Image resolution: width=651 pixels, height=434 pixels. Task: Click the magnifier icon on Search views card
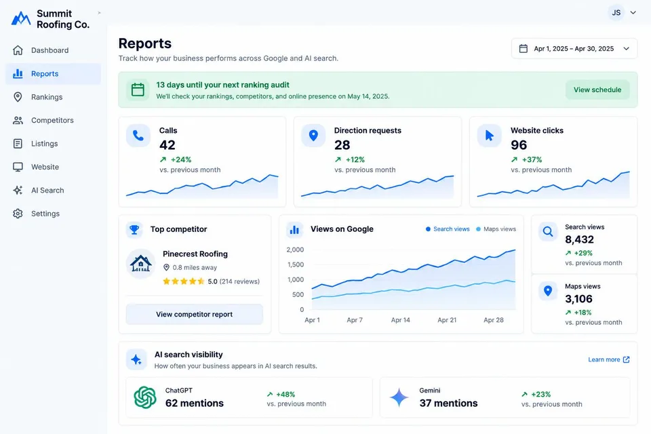click(548, 232)
